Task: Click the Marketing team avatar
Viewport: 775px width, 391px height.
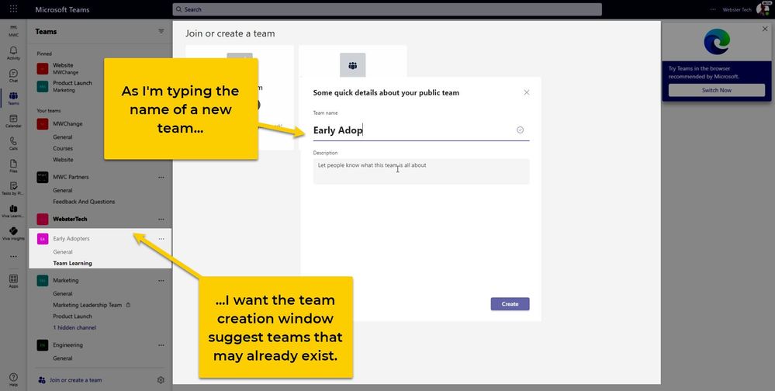Action: [x=43, y=280]
